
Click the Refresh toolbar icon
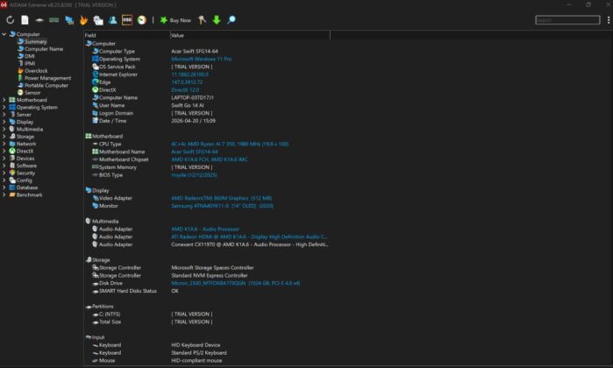11,20
